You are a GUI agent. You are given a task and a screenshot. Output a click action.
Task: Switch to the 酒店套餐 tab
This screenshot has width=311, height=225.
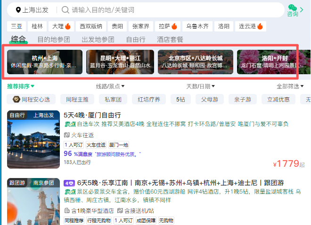click(x=170, y=39)
